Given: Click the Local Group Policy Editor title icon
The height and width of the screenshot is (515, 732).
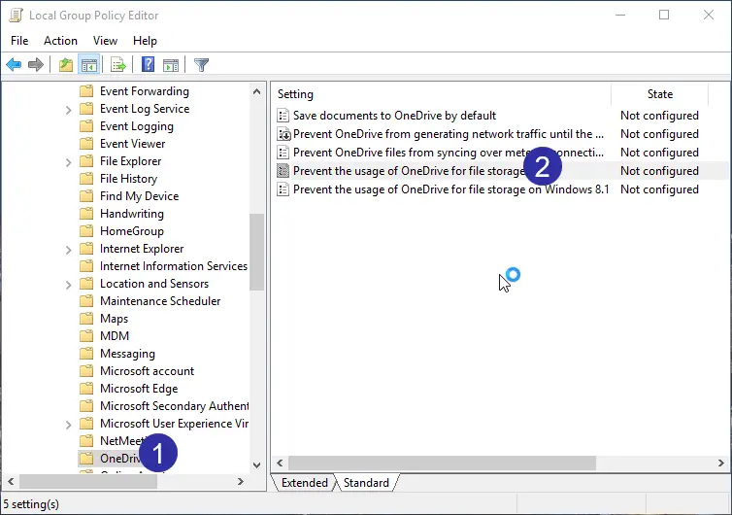Looking at the screenshot, I should 16,15.
